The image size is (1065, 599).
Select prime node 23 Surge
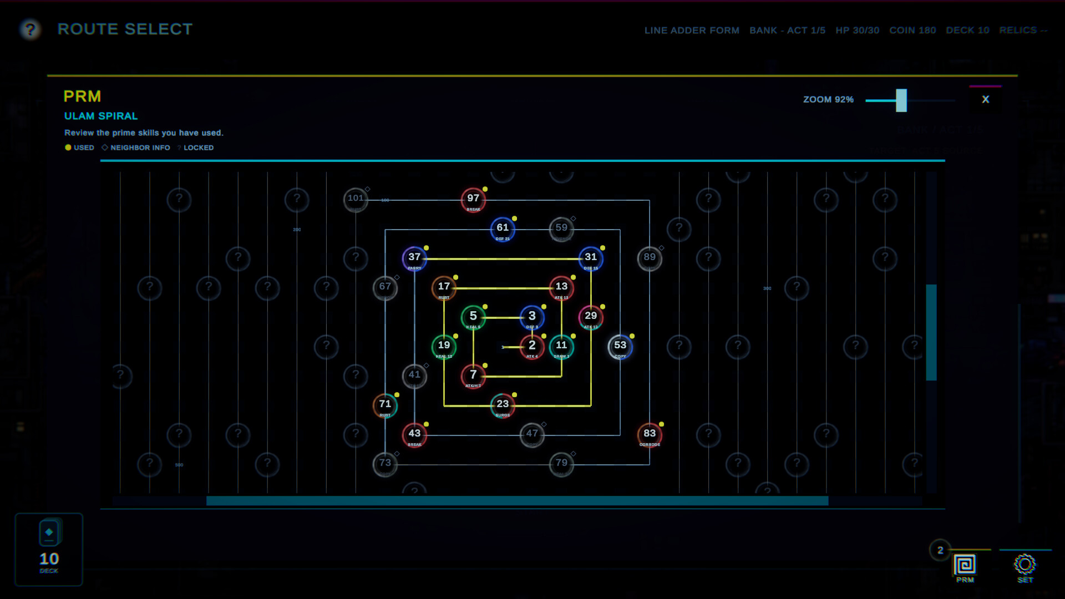503,405
